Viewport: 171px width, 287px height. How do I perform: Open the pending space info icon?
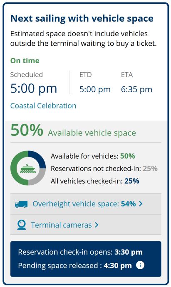tap(140, 265)
